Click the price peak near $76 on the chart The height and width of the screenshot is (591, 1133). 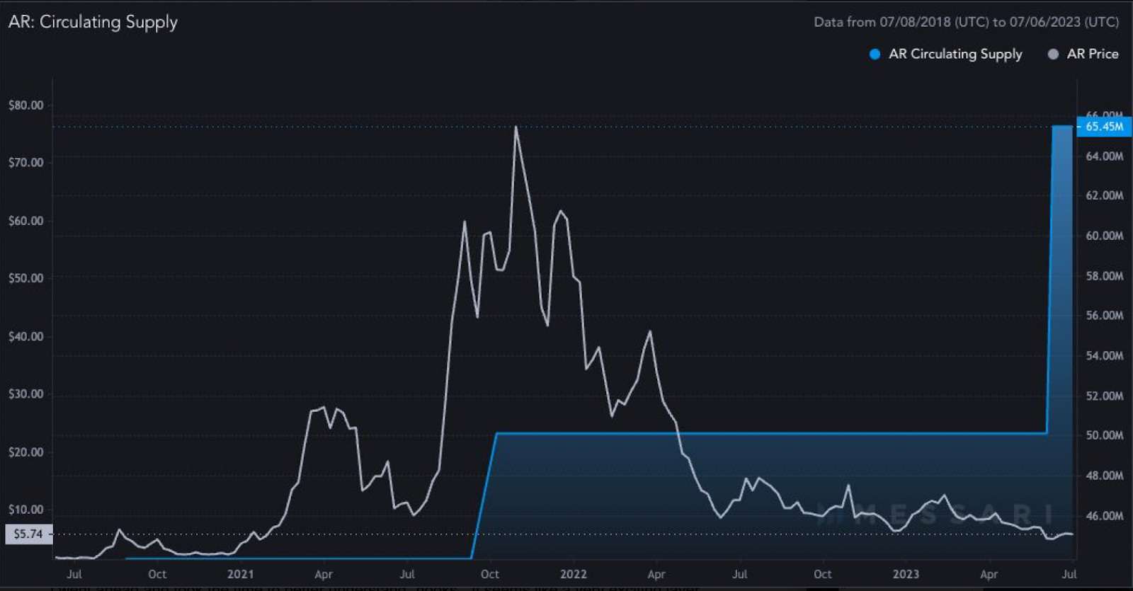click(x=516, y=127)
